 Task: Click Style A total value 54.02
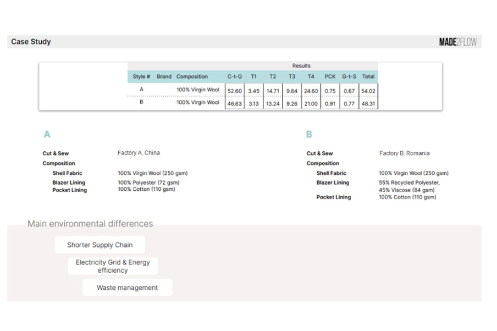[x=368, y=91]
